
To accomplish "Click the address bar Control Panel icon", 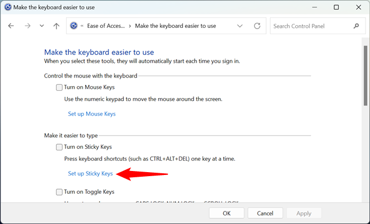I will [x=74, y=26].
